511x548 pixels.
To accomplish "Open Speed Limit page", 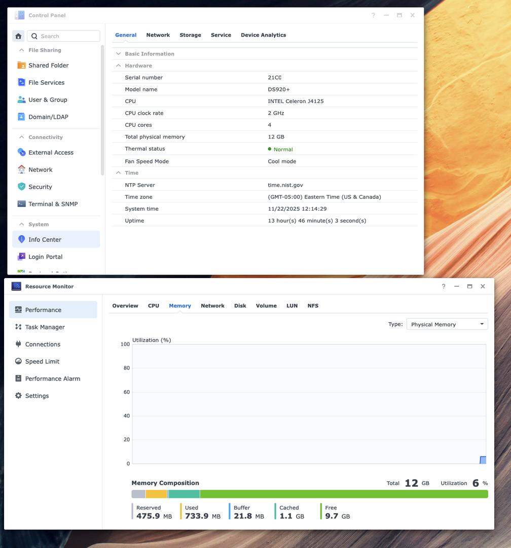I will coord(53,361).
